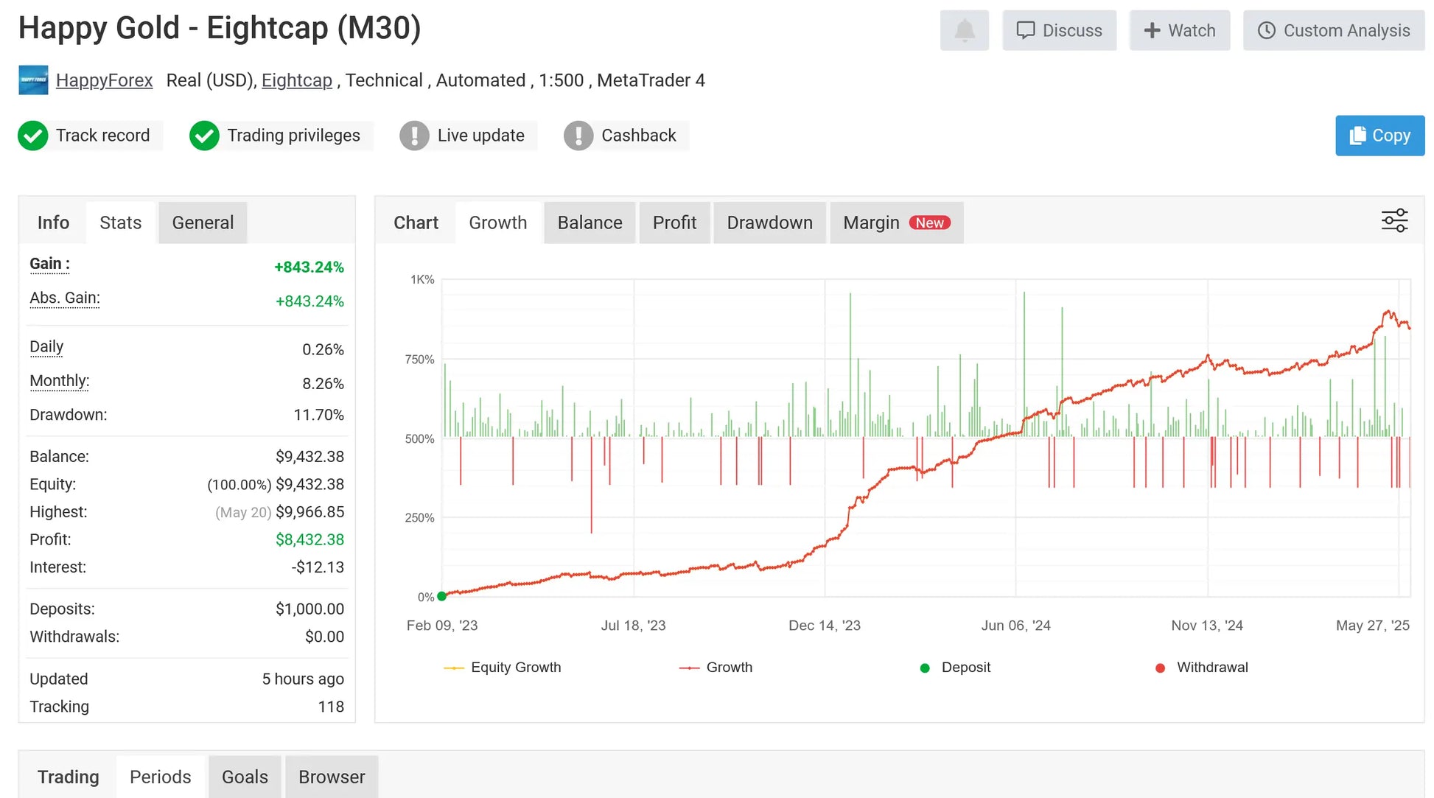
Task: Click the 1K% y-axis label
Action: tap(422, 279)
